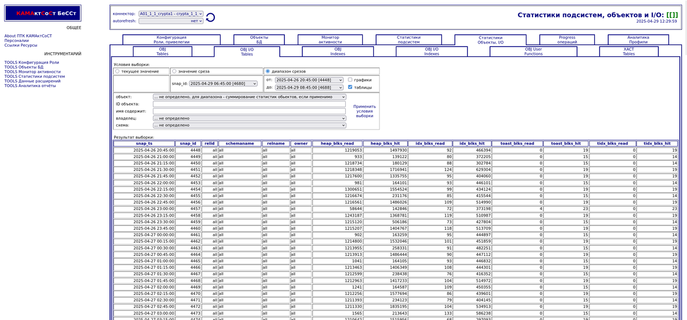
Task: Enable the 'графики' checkbox
Action: [350, 80]
